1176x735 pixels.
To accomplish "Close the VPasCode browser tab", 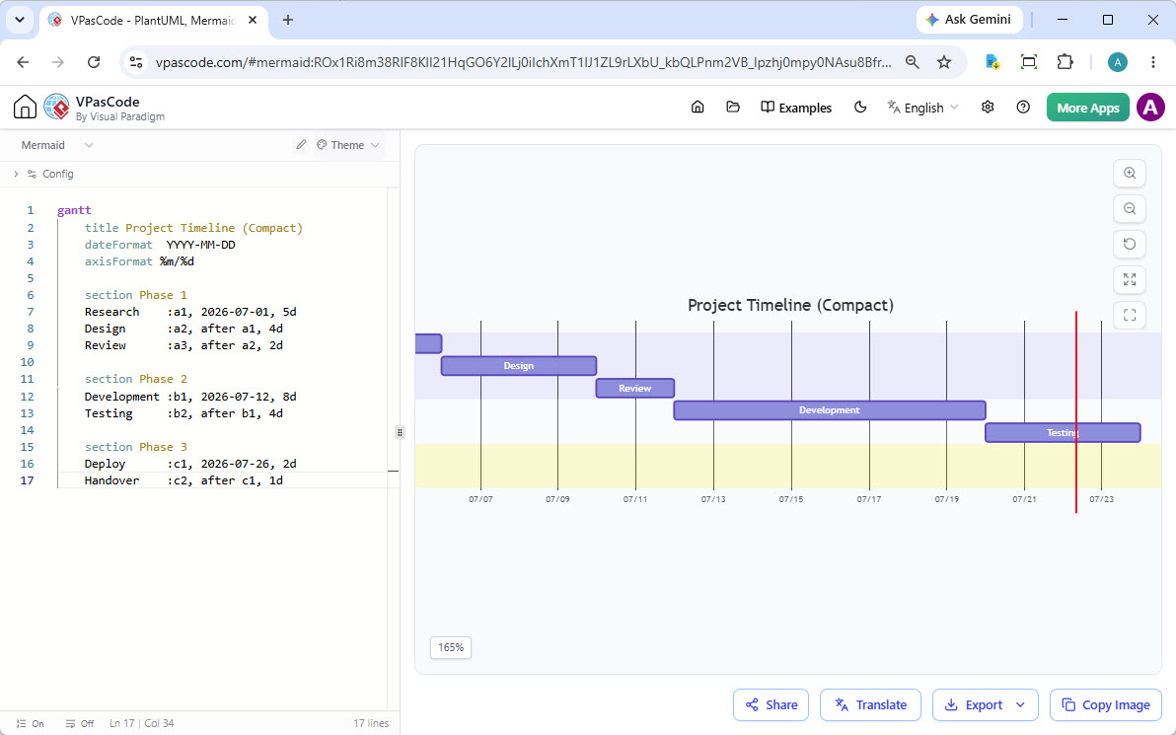I will pos(253,21).
